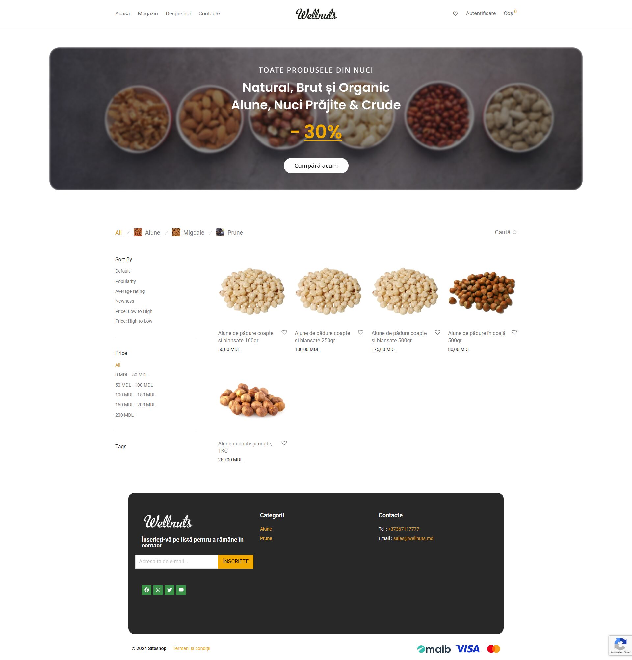Click the ÎNSCRIETE subscribe button
Viewport: 632px width, 660px height.
click(x=235, y=561)
